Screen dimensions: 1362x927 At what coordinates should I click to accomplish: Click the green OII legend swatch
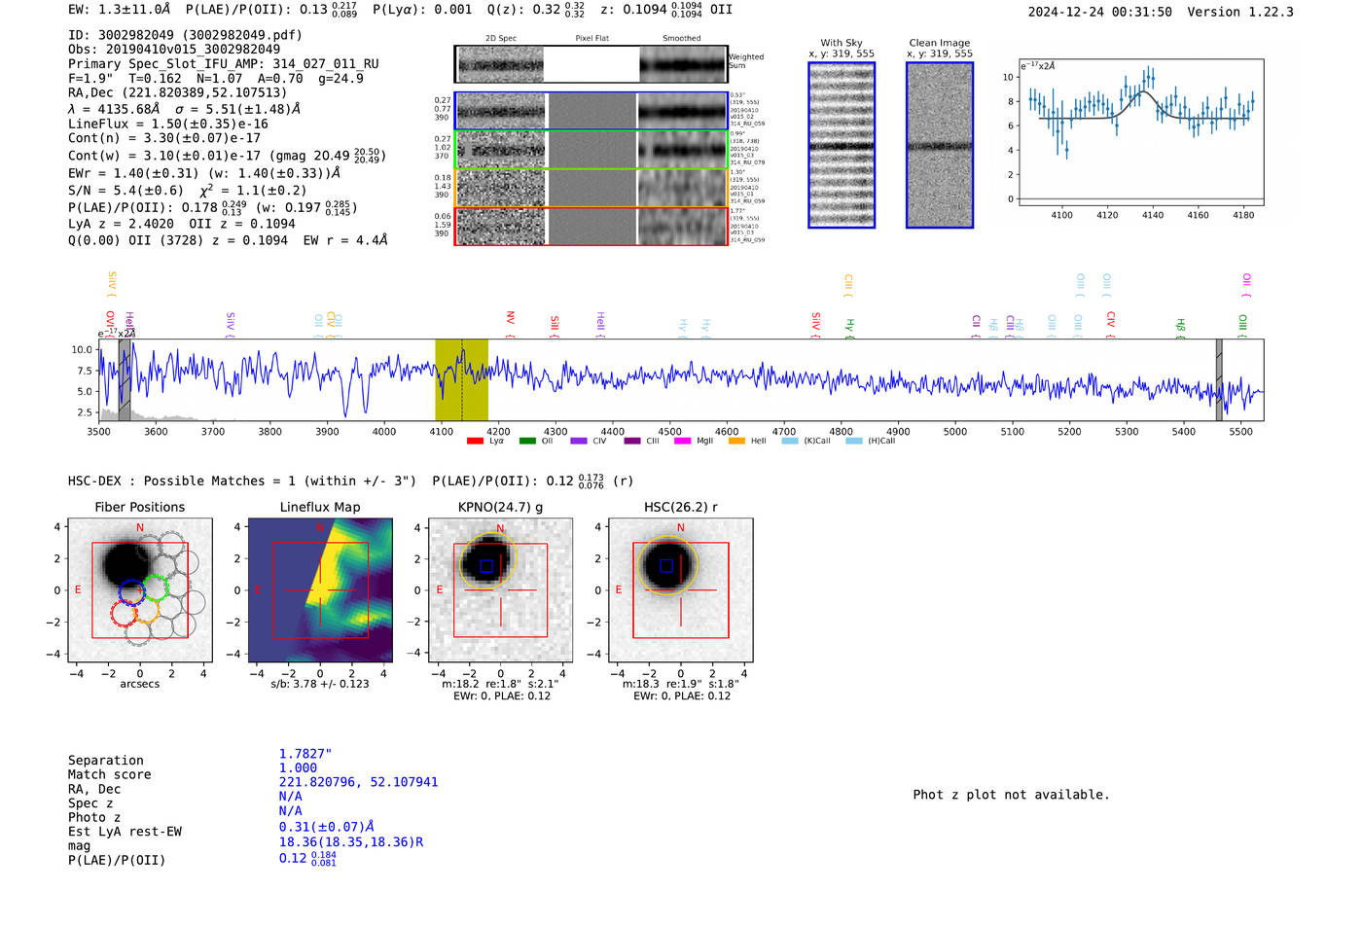527,442
